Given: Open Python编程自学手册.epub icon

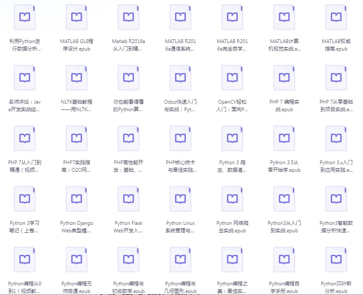Looking at the screenshot, I should [x=284, y=259].
